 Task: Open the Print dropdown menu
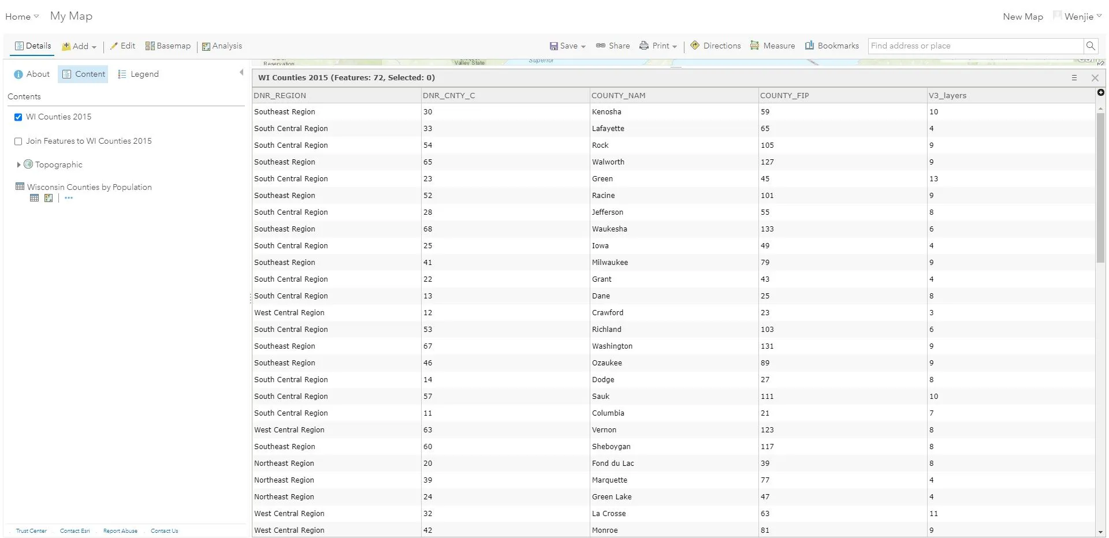coord(658,46)
